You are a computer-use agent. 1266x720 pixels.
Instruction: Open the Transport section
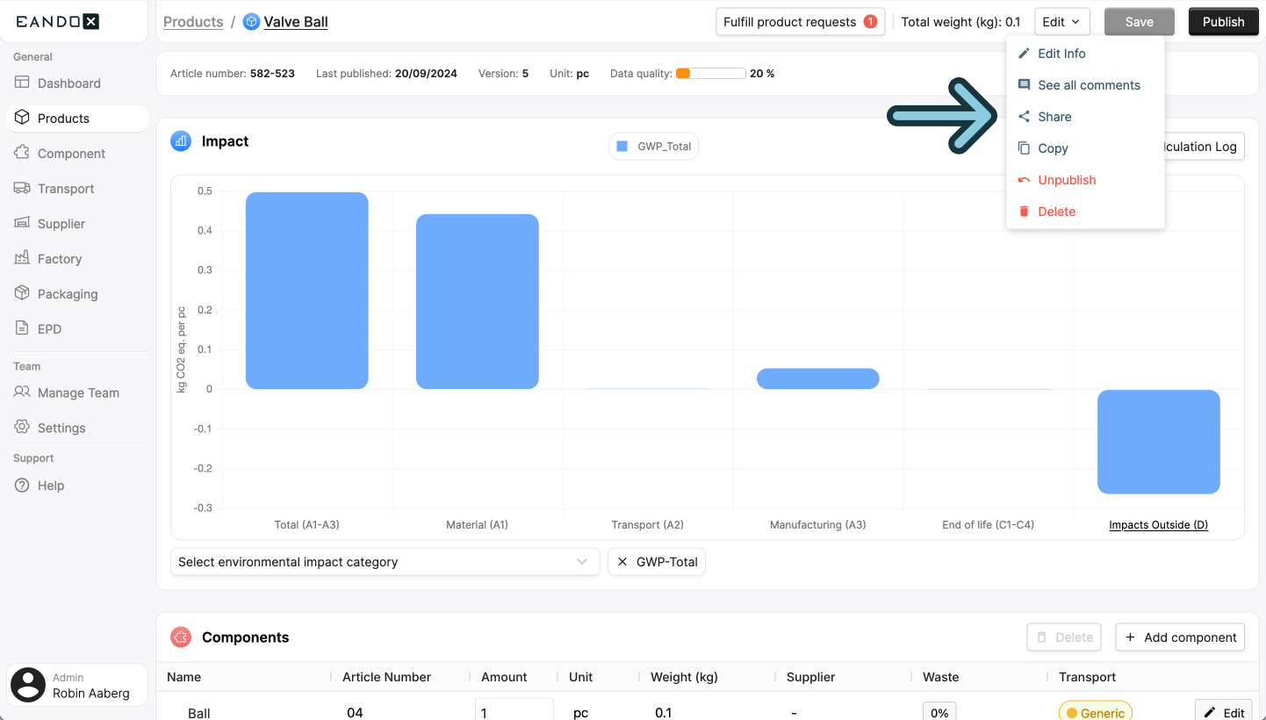[66, 188]
